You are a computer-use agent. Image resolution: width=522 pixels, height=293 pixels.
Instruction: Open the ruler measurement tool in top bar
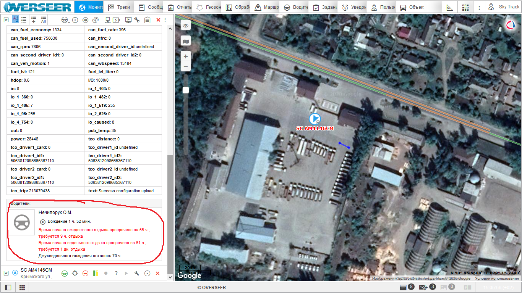[450, 7]
